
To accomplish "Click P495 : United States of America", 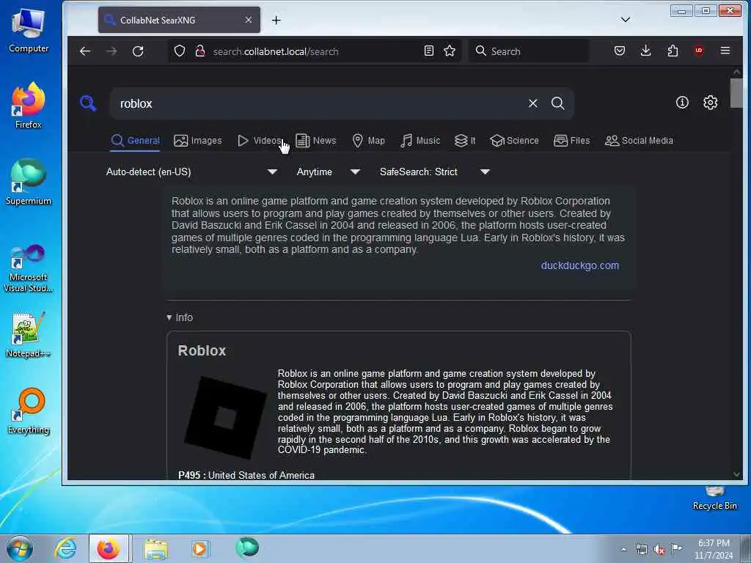I will (x=246, y=475).
